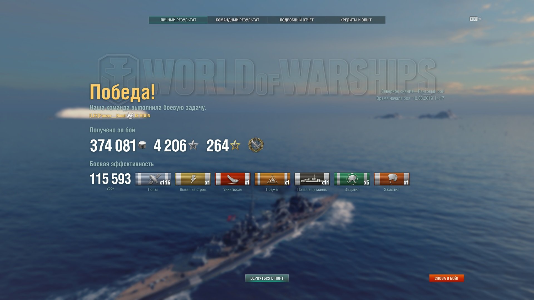Click the achievement medal badge icon

point(256,145)
